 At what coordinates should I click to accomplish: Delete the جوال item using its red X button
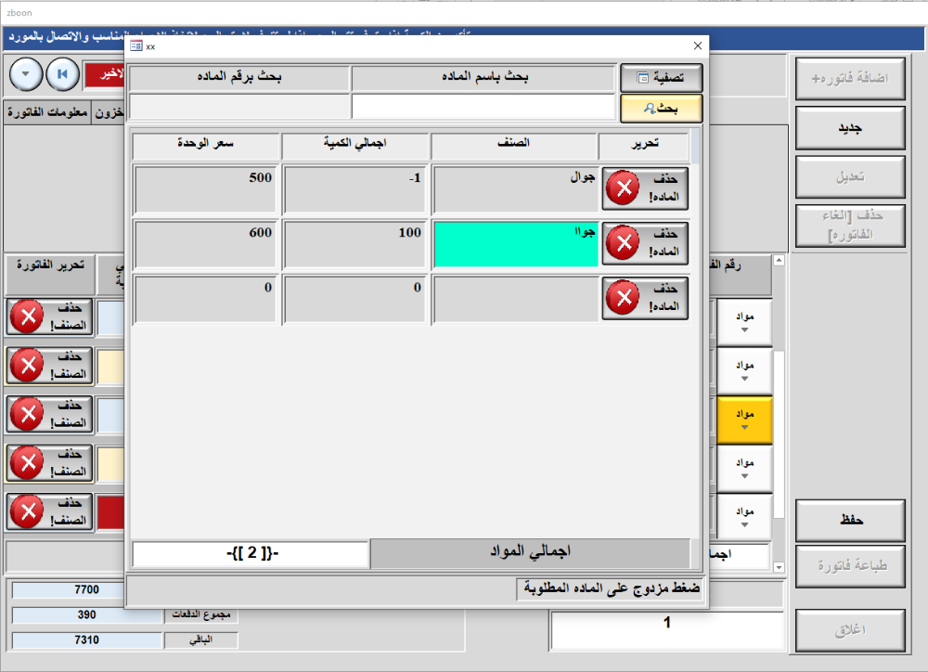645,188
